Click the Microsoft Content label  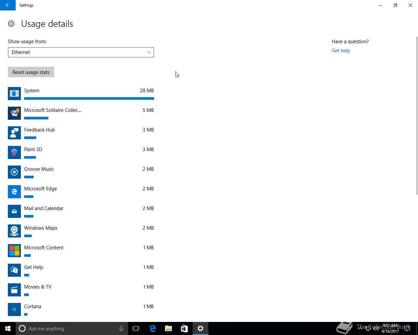(x=44, y=248)
